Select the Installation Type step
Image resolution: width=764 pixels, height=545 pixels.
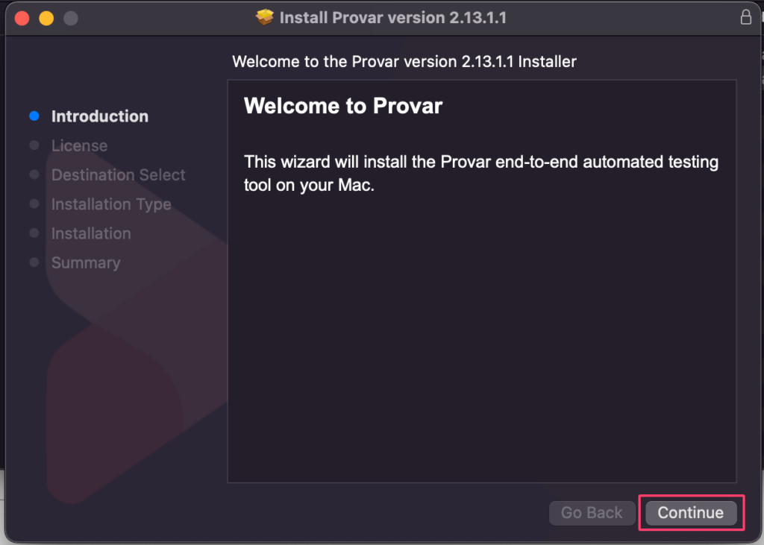pos(112,204)
